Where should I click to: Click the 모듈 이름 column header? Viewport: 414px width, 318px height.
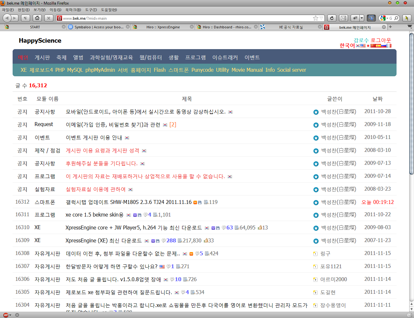(48, 99)
